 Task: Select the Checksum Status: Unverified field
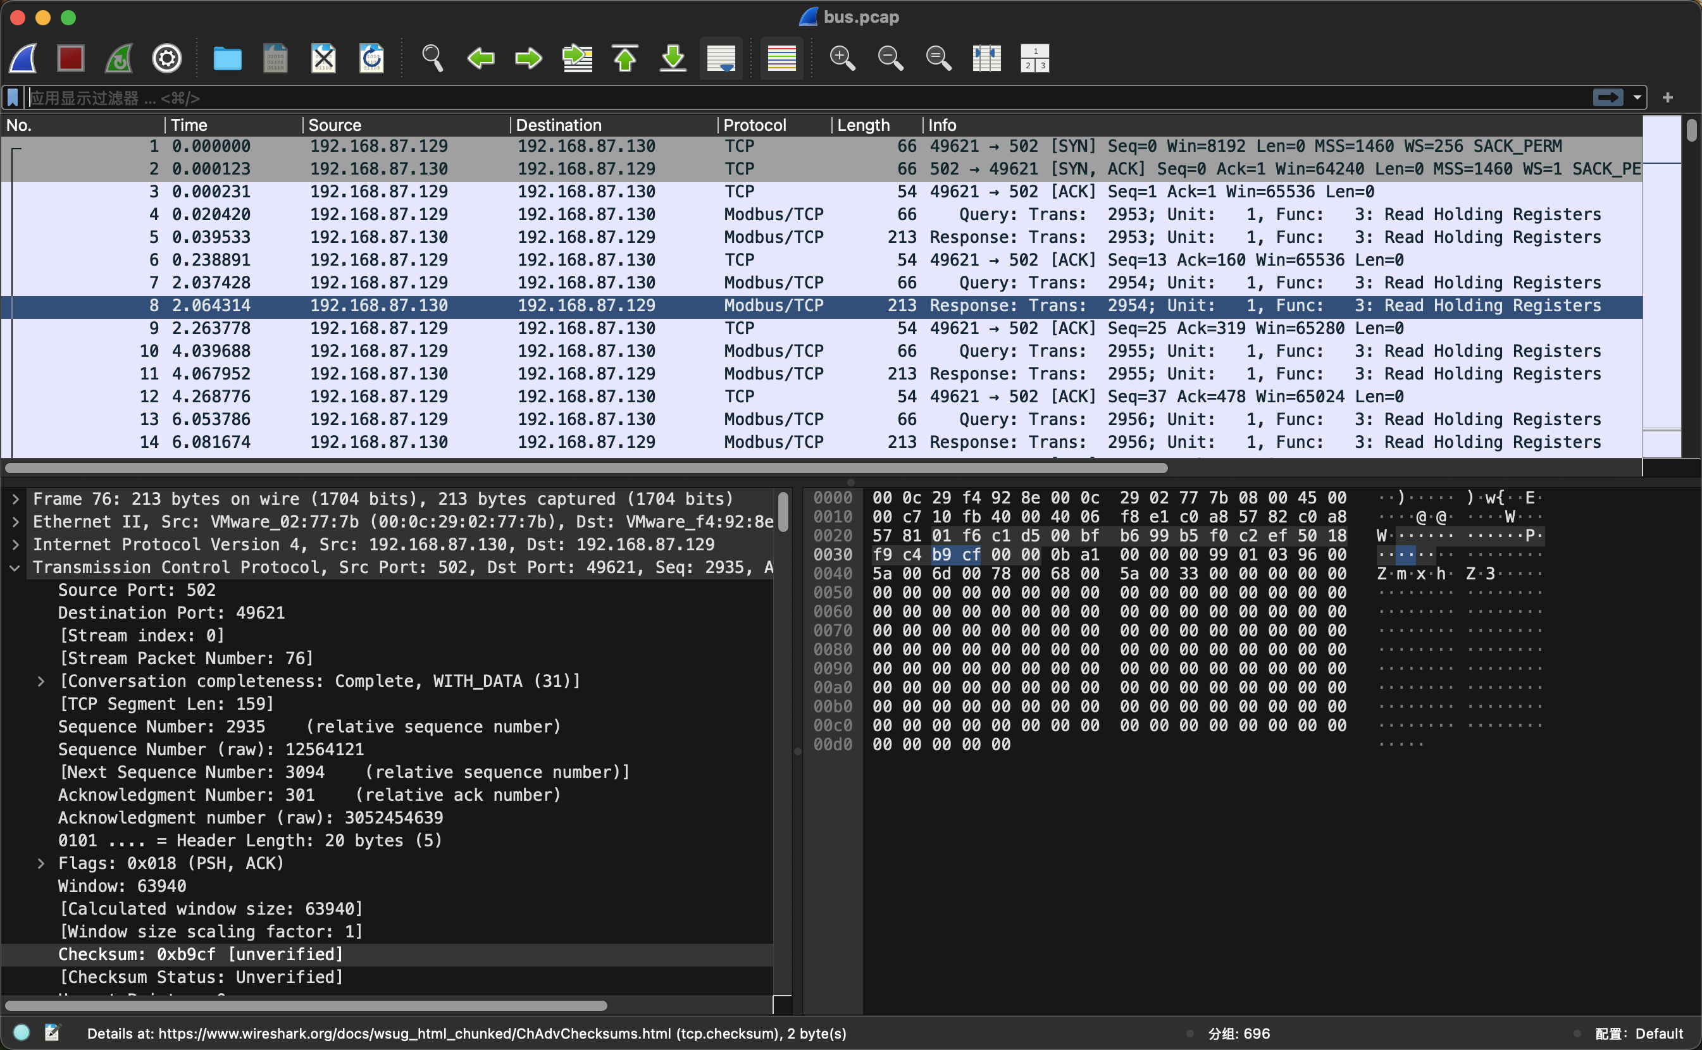201,978
